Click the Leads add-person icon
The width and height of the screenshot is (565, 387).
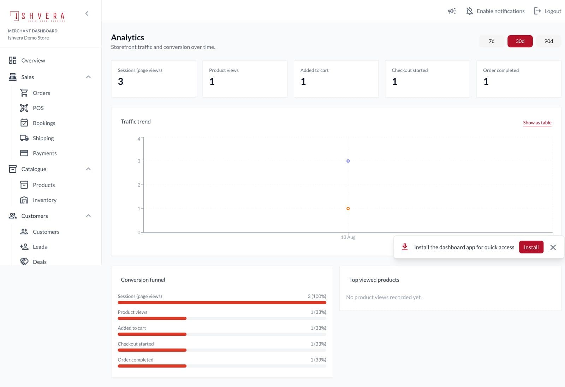click(x=24, y=247)
